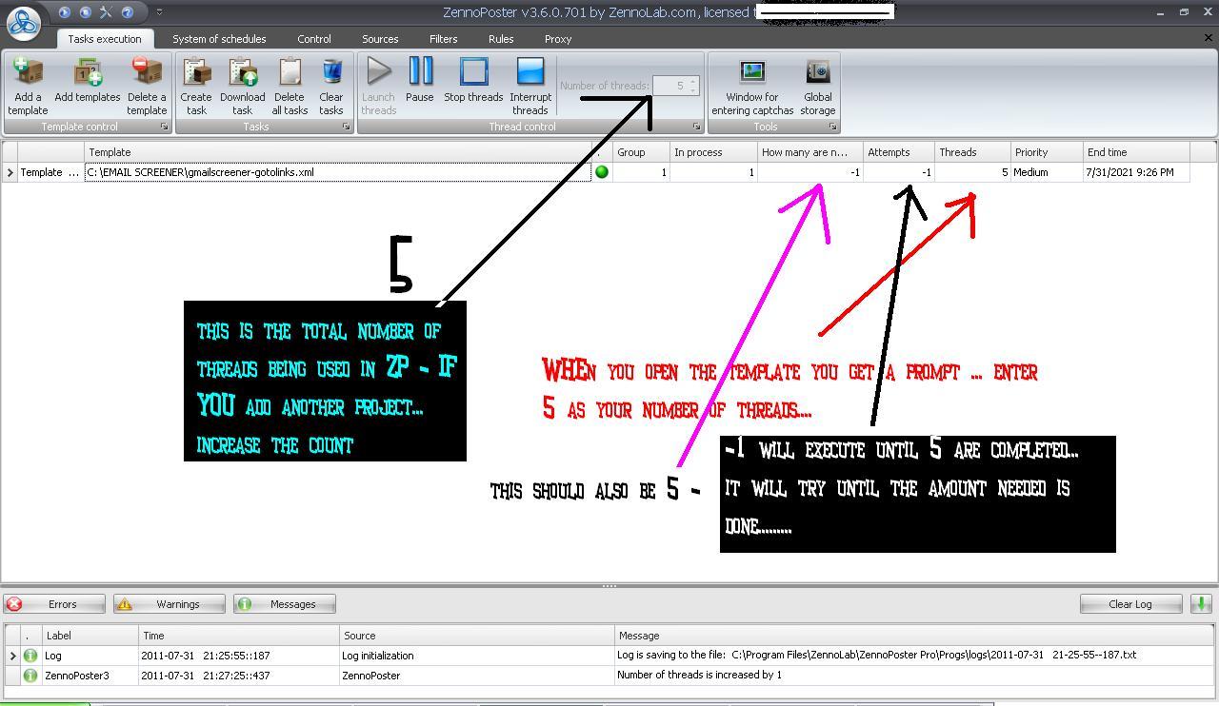Toggle the Warnings log filter
Screen dimensions: 1219x706
pyautogui.click(x=170, y=604)
